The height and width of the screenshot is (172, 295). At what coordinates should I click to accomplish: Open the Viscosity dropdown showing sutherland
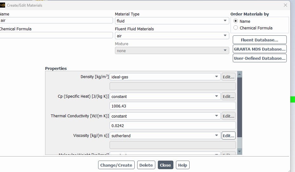point(165,136)
